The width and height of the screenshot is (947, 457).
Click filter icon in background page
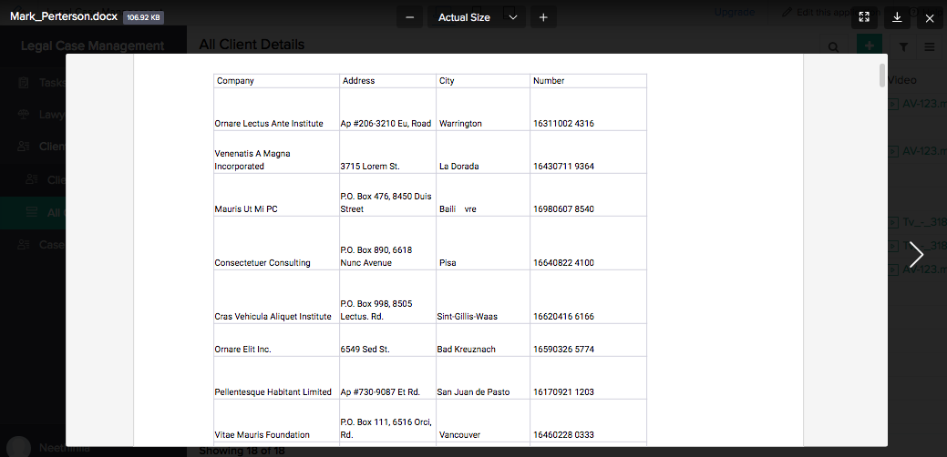(x=903, y=47)
